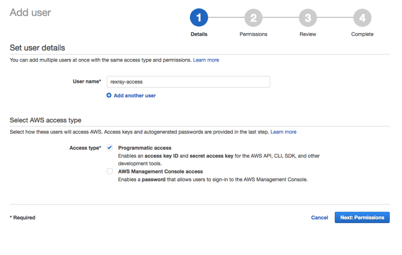Open Learn more link under access type section
Image resolution: width=402 pixels, height=255 pixels.
pos(283,132)
